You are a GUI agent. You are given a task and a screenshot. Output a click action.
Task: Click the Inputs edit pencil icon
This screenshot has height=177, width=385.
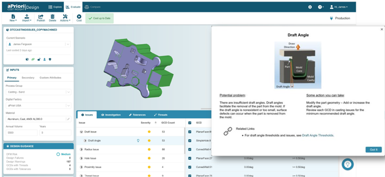point(7,70)
